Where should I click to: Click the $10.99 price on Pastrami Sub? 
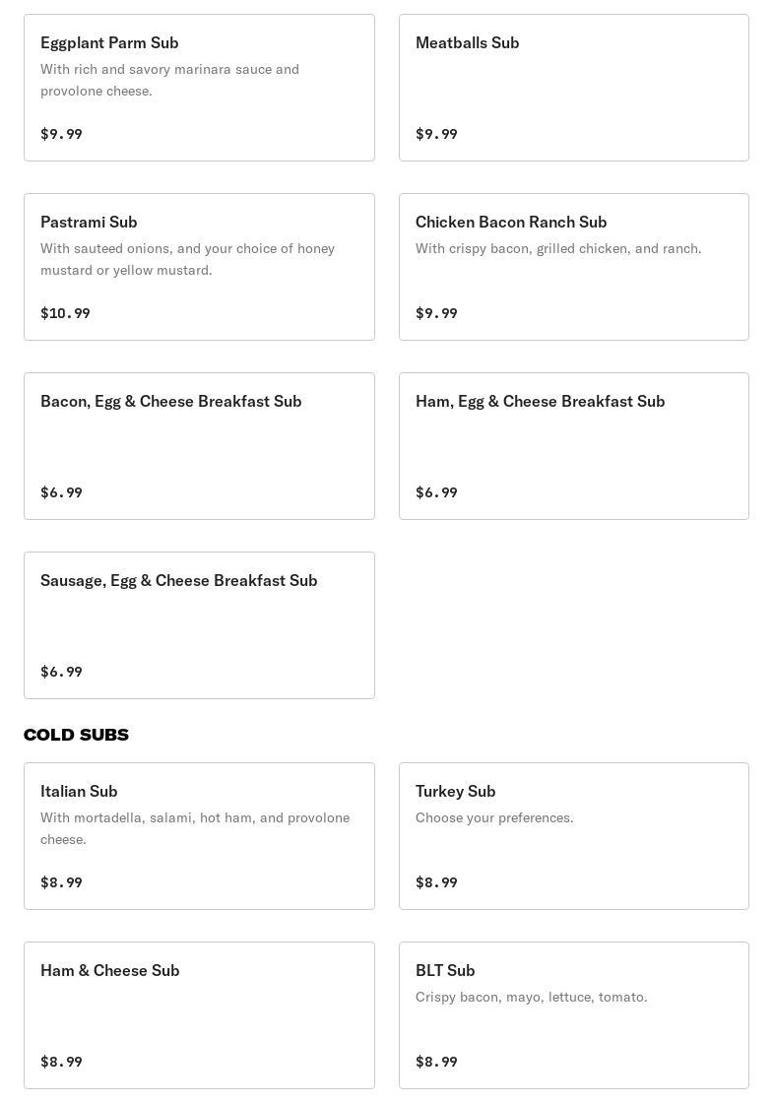click(x=65, y=313)
